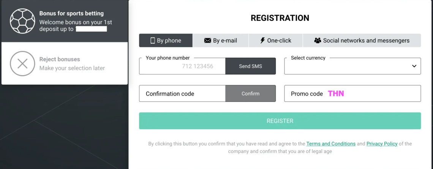Viewport: 433px width, 169px height.
Task: Click the envelope icon for e-mail registration
Action: 208,41
